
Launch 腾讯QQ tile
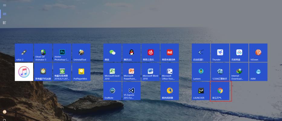point(131,53)
